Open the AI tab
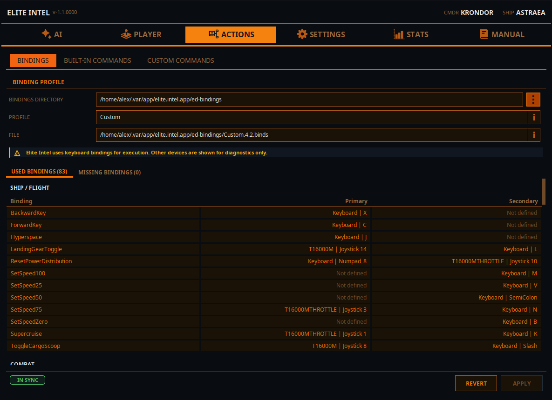 [52, 34]
